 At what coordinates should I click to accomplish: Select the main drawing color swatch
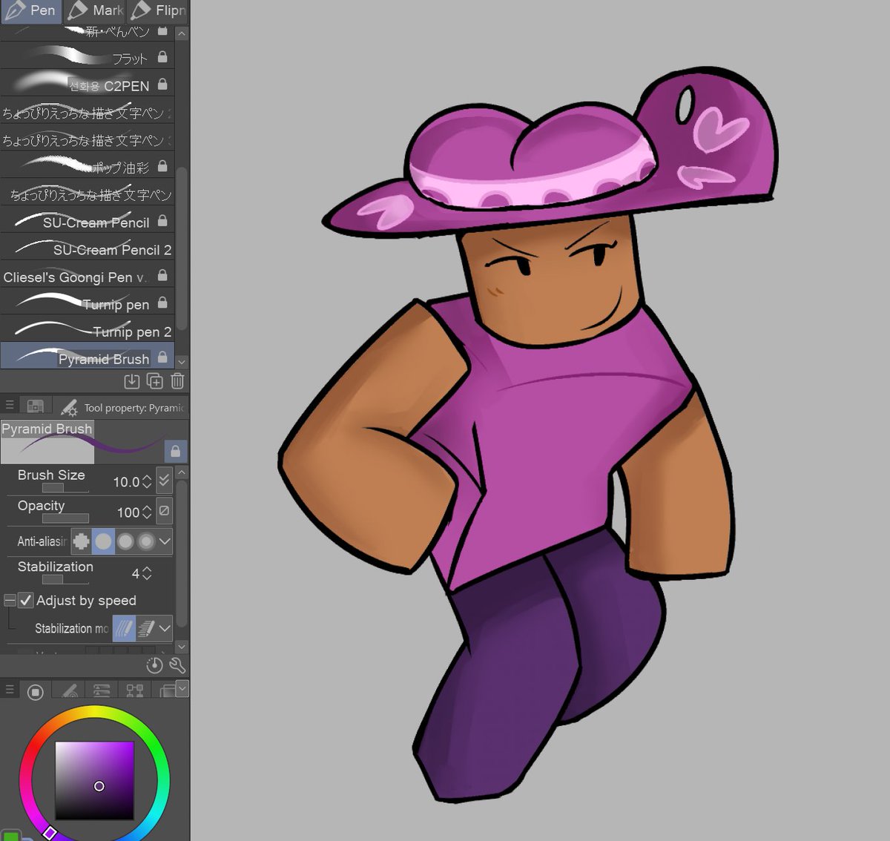tap(10, 836)
